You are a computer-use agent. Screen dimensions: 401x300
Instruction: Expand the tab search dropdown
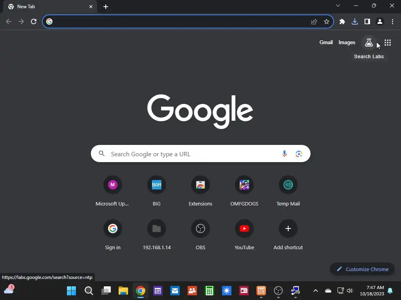tap(338, 5)
